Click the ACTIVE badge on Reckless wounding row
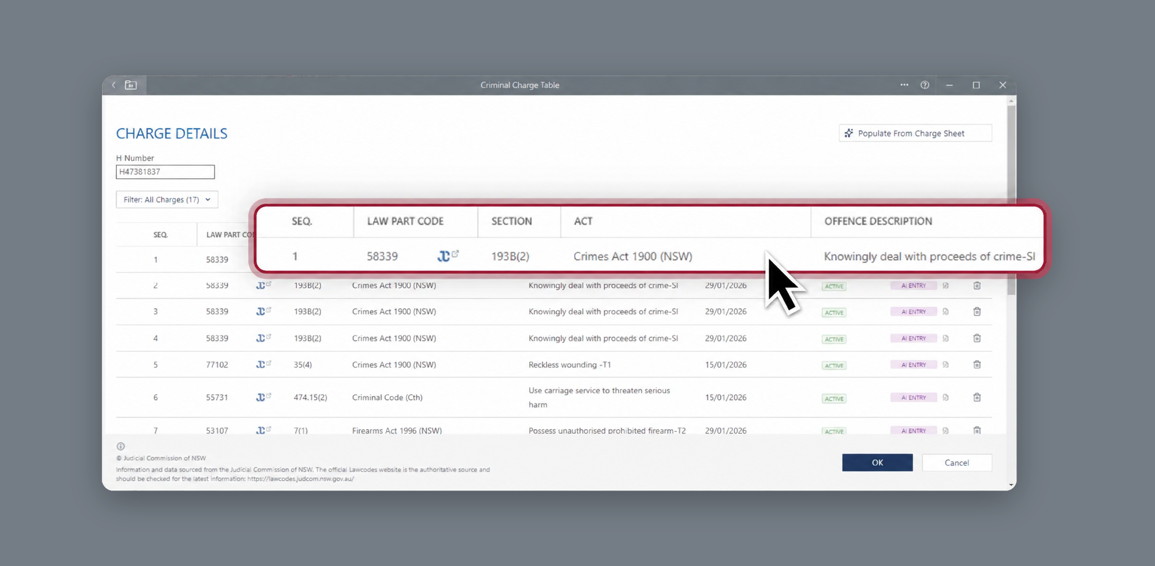Image resolution: width=1155 pixels, height=566 pixels. pos(834,366)
